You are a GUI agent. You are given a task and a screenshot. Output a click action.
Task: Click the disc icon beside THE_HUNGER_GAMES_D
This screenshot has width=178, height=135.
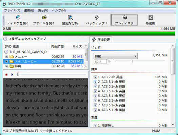[6, 52]
